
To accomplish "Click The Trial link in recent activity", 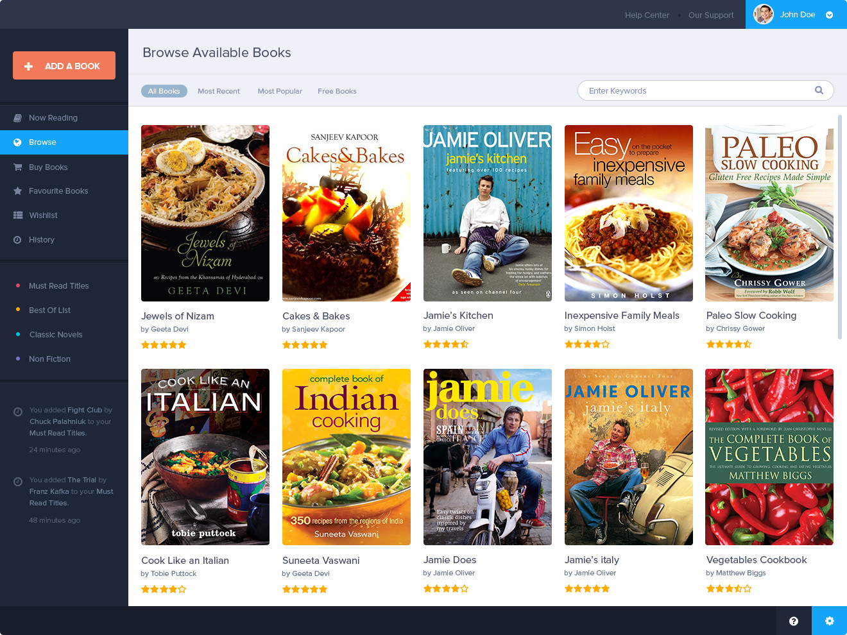I will coord(81,480).
